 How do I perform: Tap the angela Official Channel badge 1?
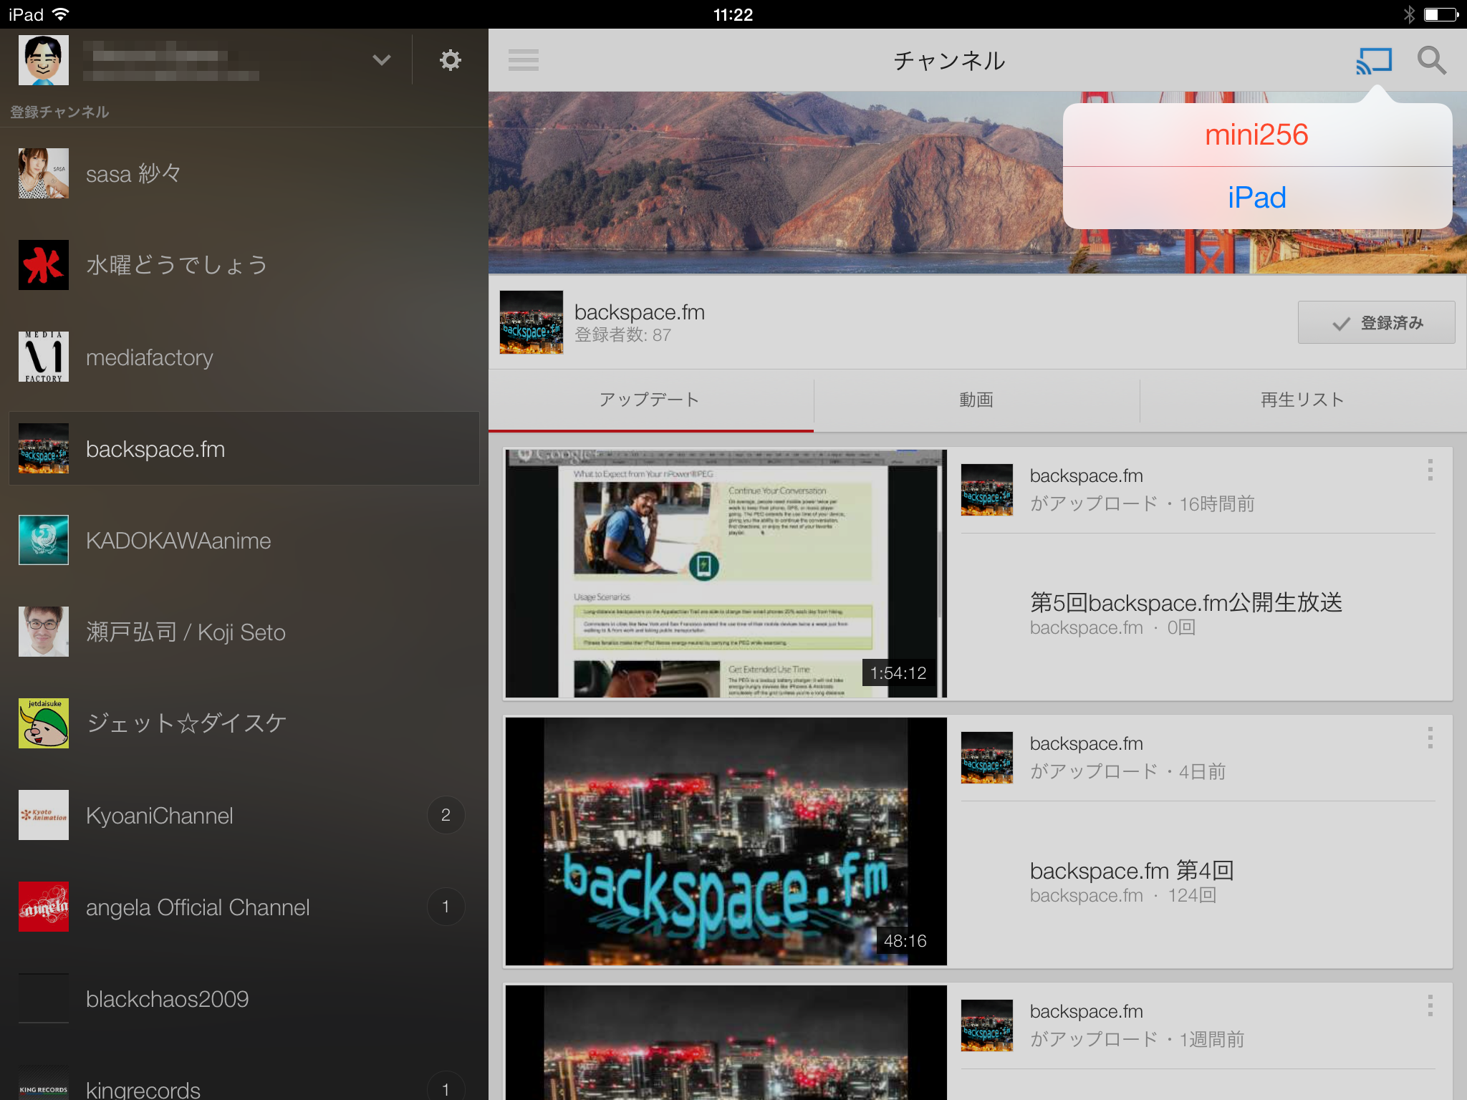tap(446, 907)
